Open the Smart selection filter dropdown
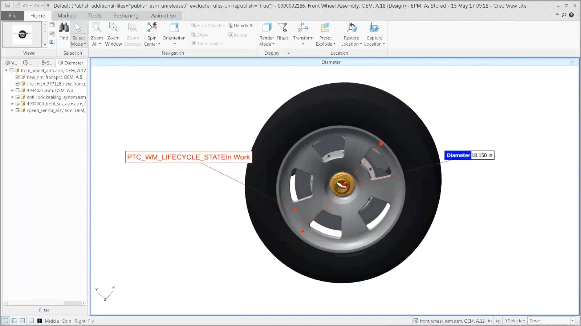This screenshot has height=326, width=581. (x=572, y=321)
